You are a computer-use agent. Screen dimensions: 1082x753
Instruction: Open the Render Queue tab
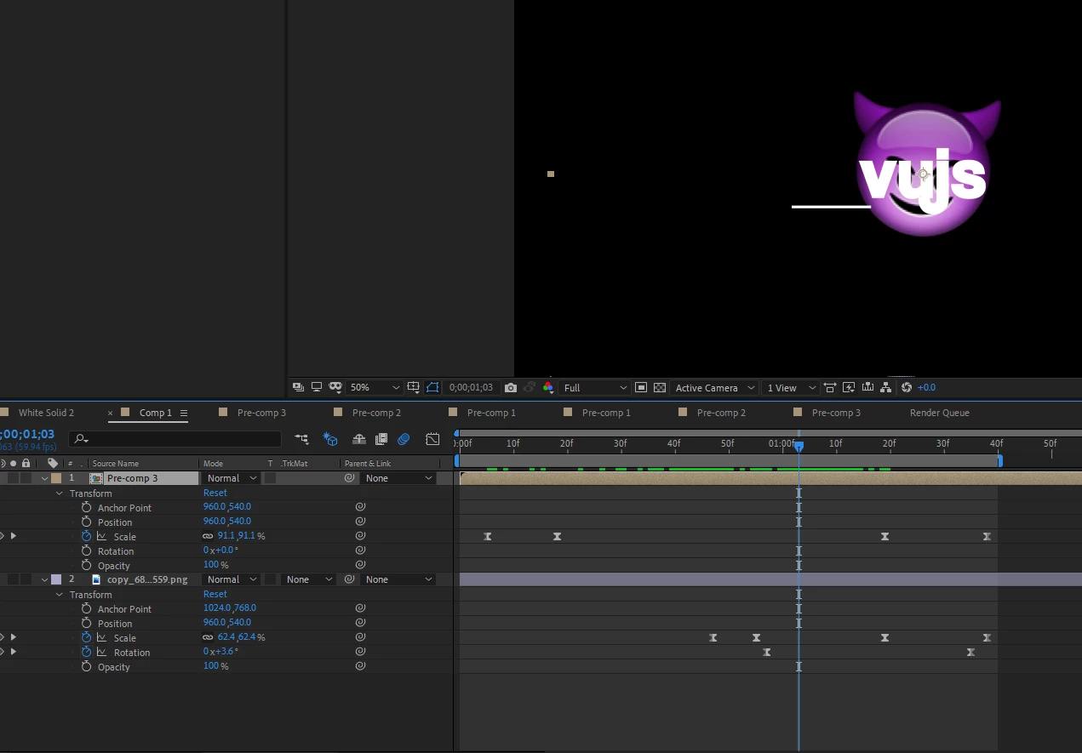(x=940, y=413)
